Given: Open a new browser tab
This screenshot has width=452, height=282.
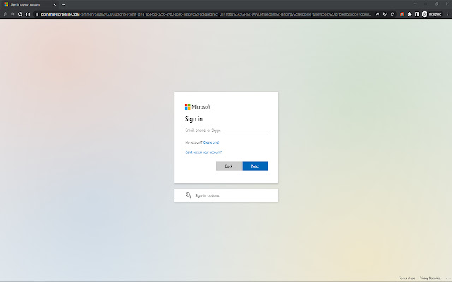Looking at the screenshot, I should (64, 5).
